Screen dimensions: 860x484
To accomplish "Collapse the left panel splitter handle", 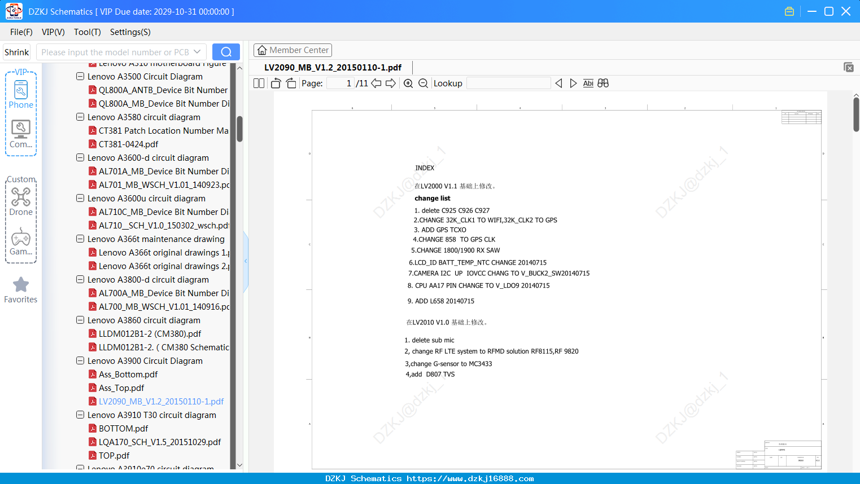I will (x=246, y=261).
